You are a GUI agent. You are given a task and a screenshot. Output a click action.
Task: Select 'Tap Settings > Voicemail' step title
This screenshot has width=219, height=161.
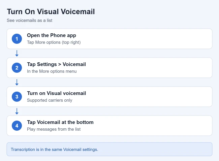[x=56, y=64]
